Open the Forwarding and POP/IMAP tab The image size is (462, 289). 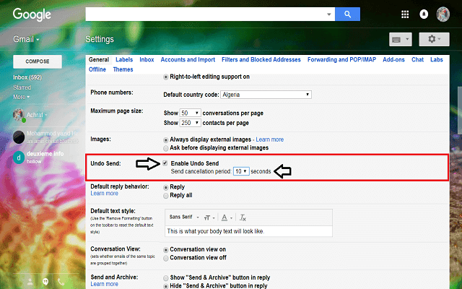tap(342, 59)
